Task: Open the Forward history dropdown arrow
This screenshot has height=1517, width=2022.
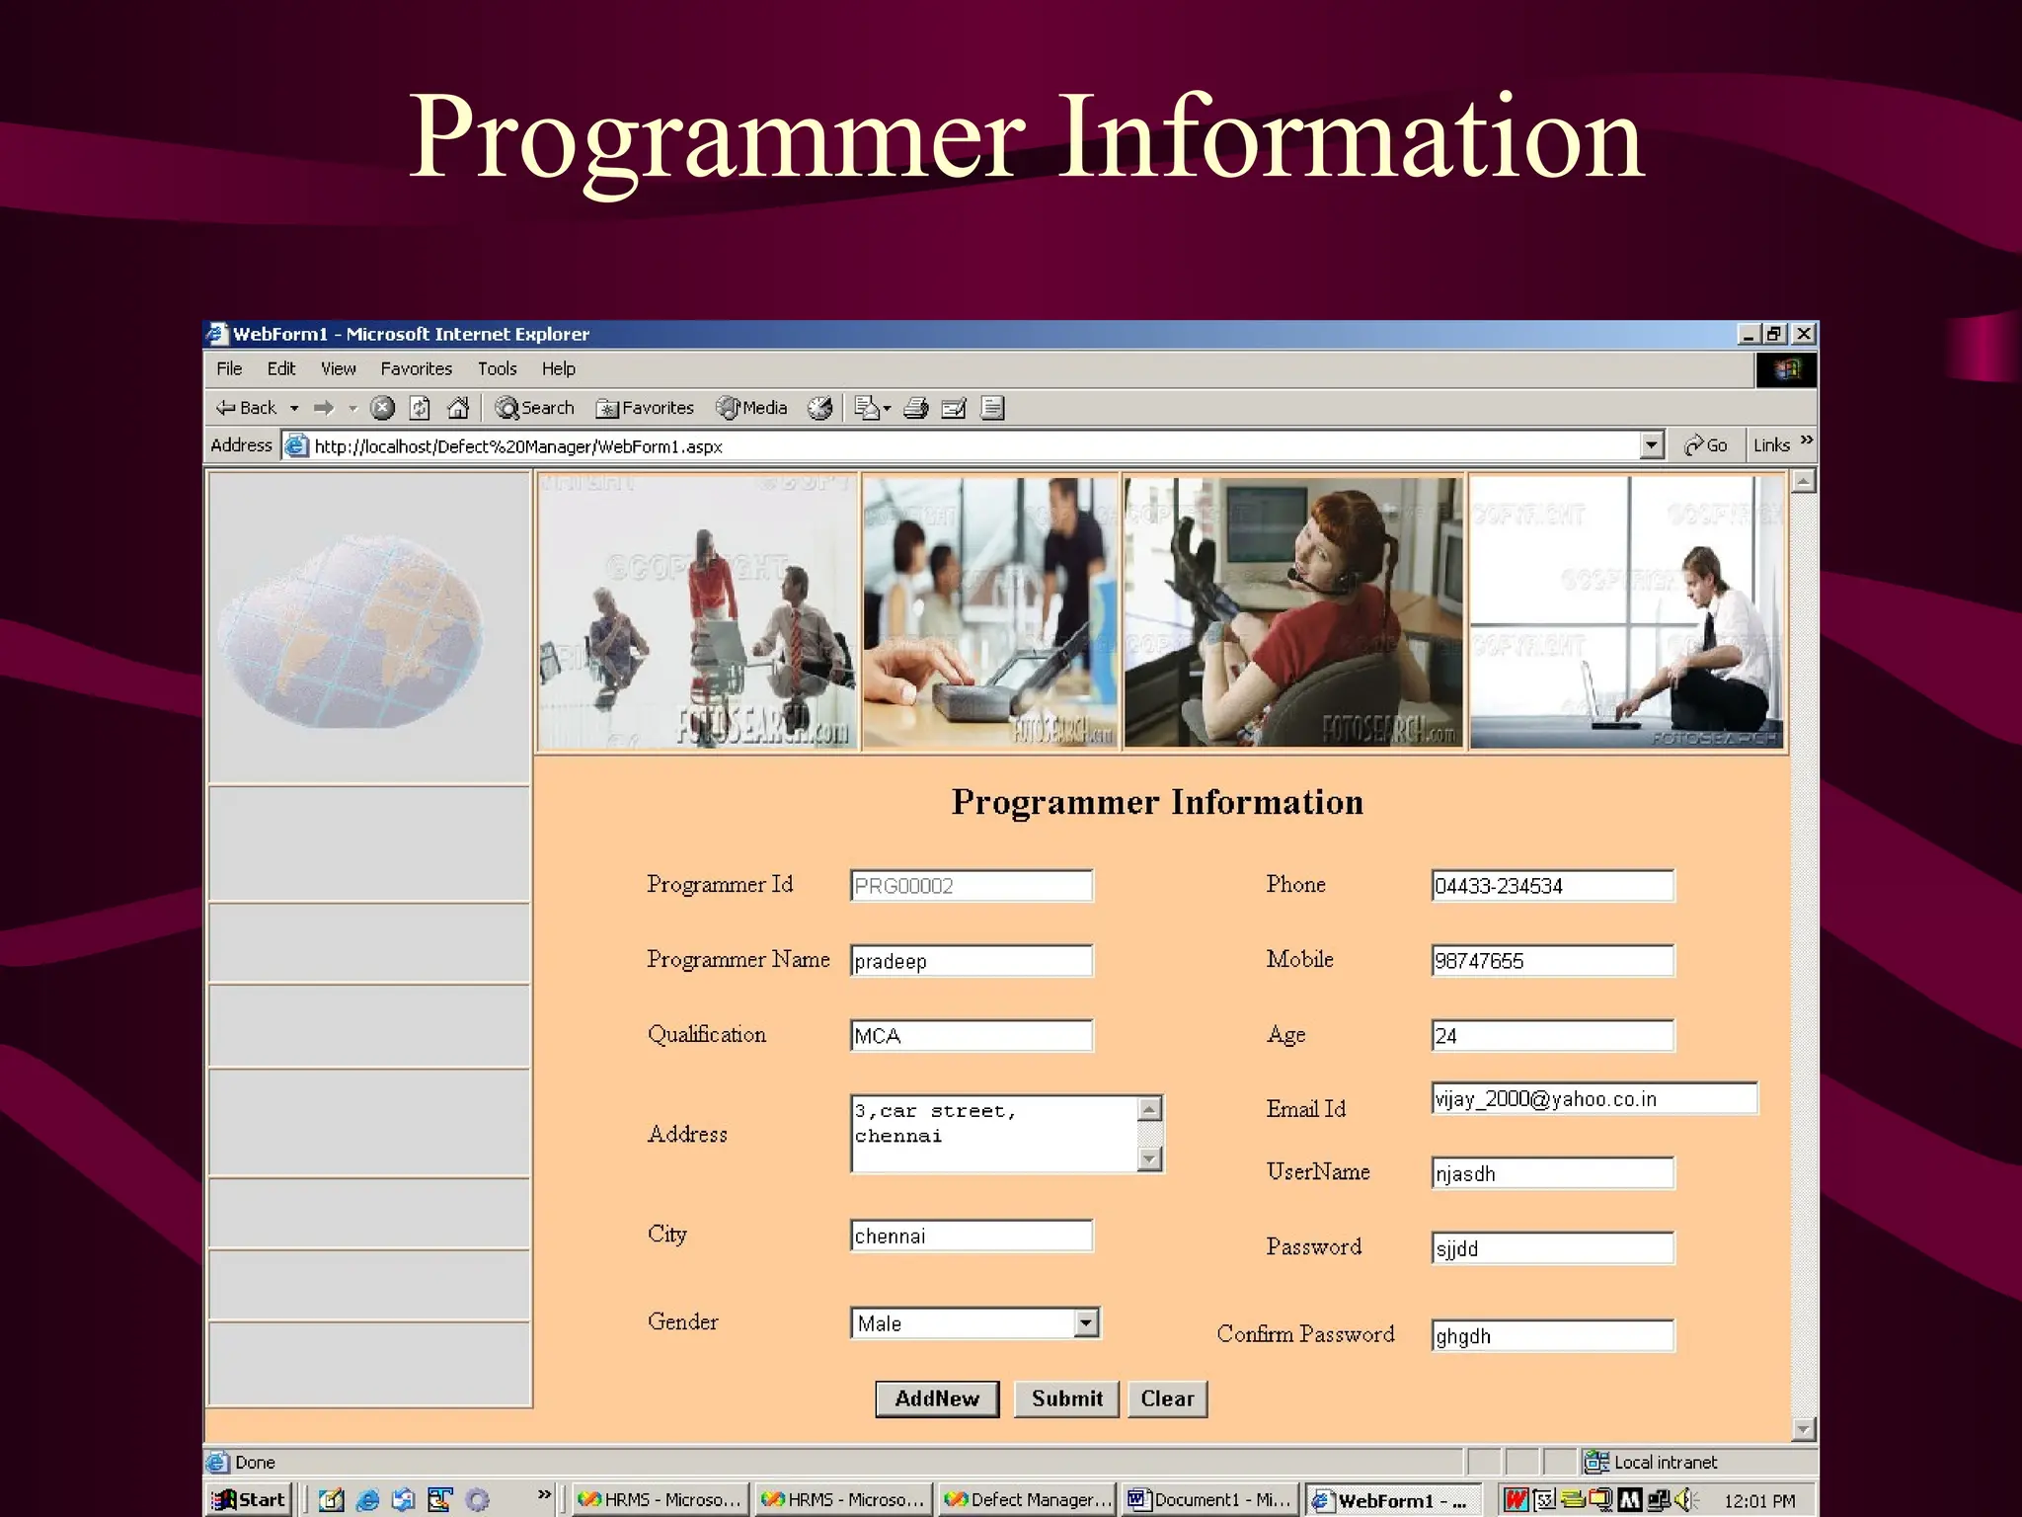Action: pyautogui.click(x=351, y=408)
